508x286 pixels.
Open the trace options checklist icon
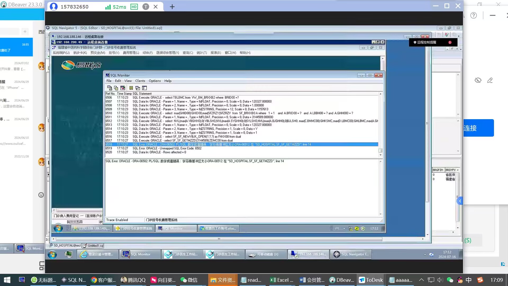[144, 88]
